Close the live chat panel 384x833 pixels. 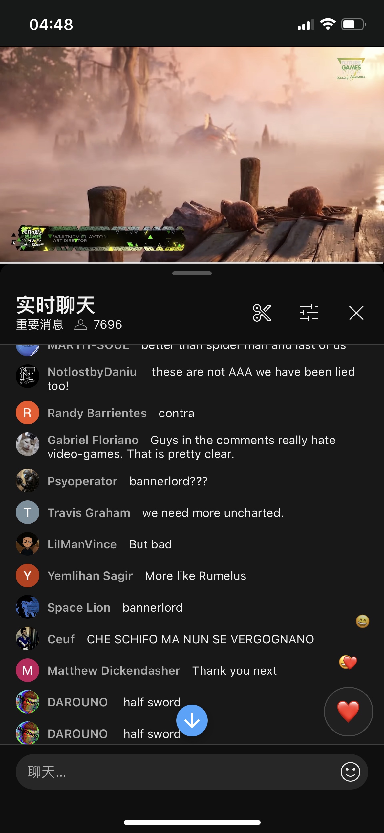tap(356, 313)
